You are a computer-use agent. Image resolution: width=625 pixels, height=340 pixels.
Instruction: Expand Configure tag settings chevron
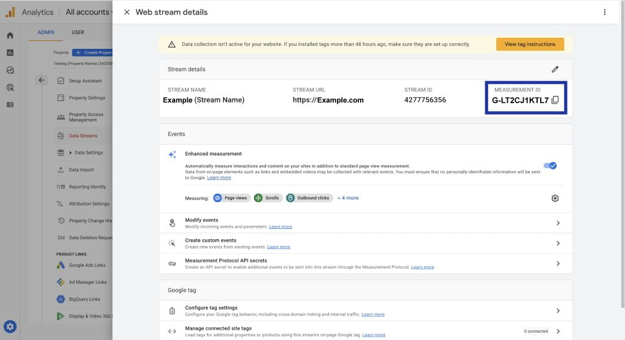(558, 311)
